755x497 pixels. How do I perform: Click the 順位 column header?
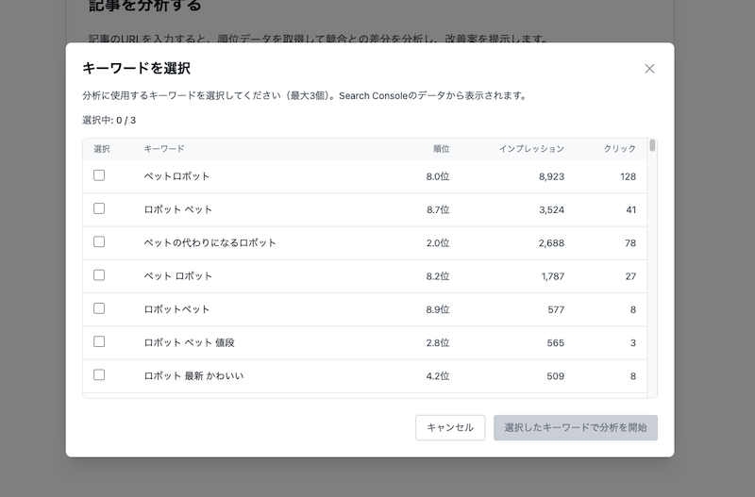pyautogui.click(x=441, y=149)
